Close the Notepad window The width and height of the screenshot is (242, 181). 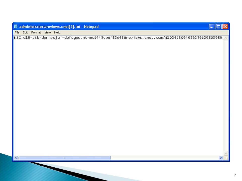pos(225,27)
